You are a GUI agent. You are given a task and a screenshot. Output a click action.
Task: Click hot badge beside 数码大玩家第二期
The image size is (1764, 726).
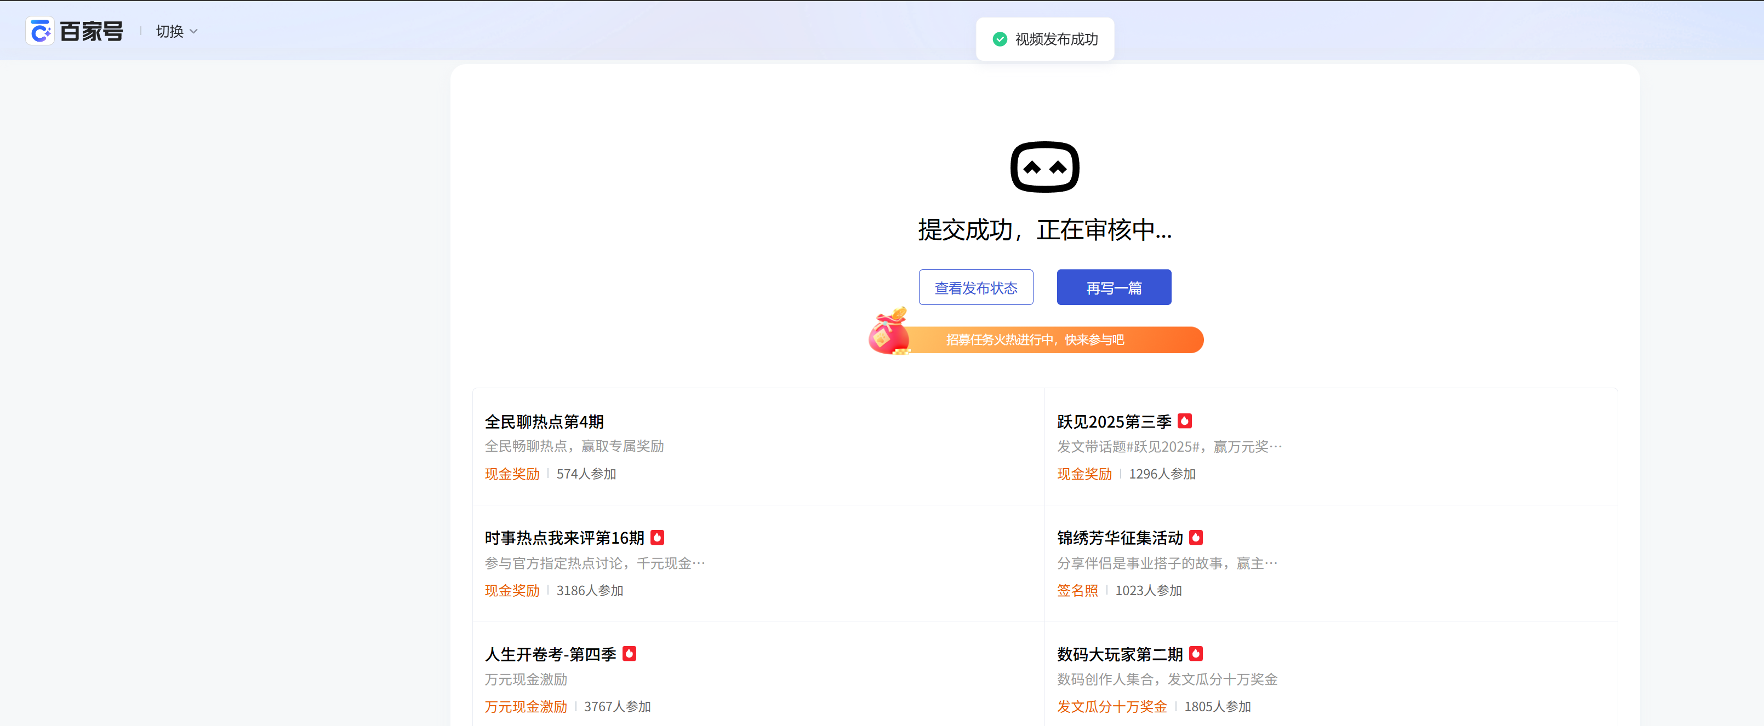(x=1196, y=654)
